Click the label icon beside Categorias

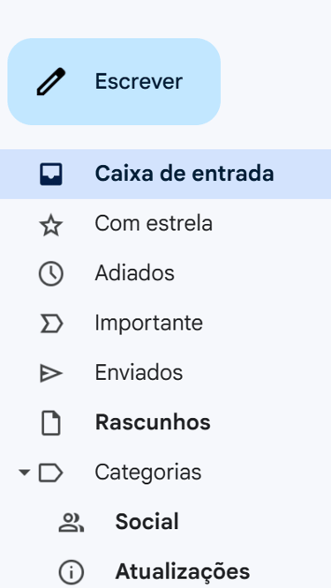tap(51, 473)
